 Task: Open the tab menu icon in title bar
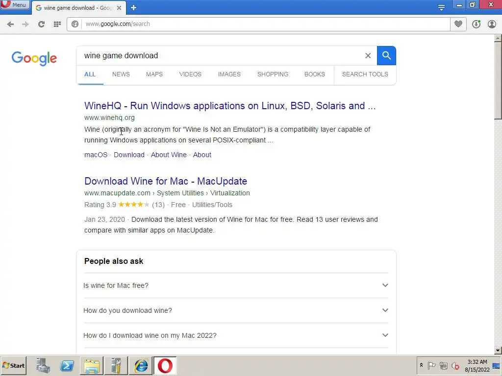pyautogui.click(x=442, y=7)
